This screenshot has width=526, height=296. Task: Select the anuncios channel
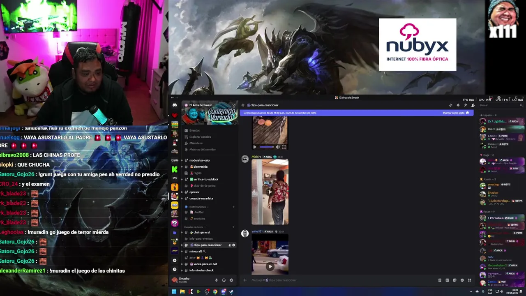[x=209, y=218]
